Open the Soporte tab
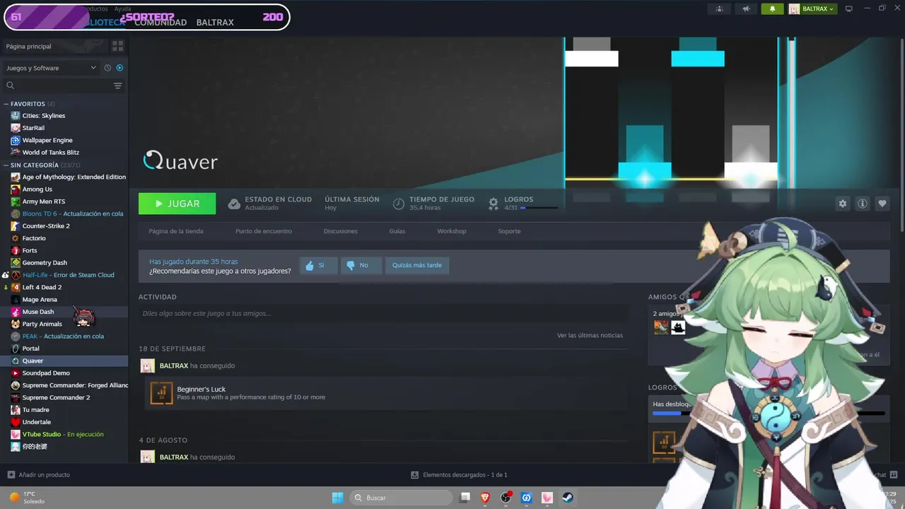This screenshot has height=509, width=905. (x=509, y=231)
